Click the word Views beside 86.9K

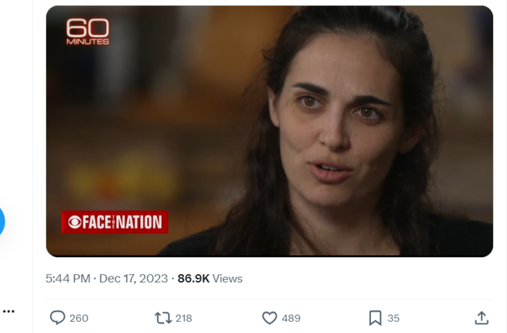point(227,278)
